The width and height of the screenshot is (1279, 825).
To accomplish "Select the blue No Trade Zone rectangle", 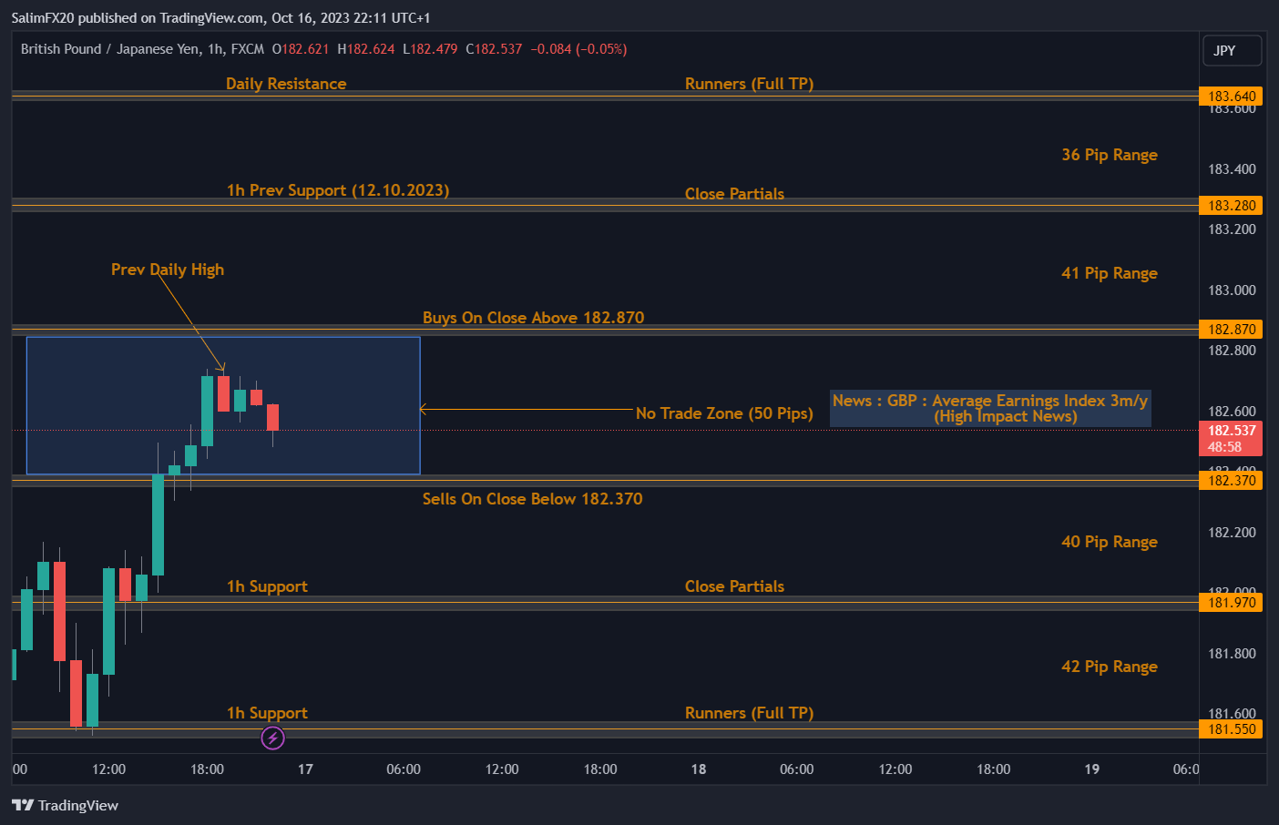I will tap(223, 406).
